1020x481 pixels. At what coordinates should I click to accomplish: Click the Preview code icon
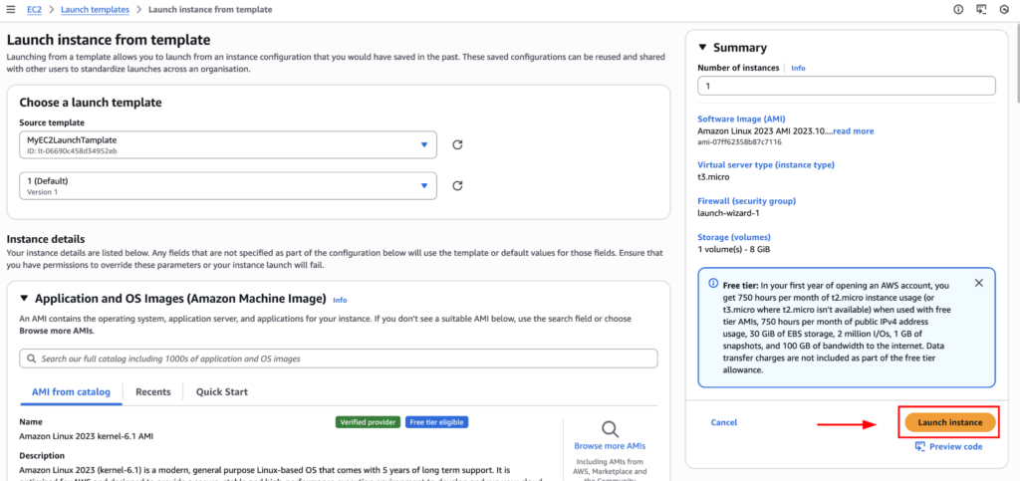(920, 446)
